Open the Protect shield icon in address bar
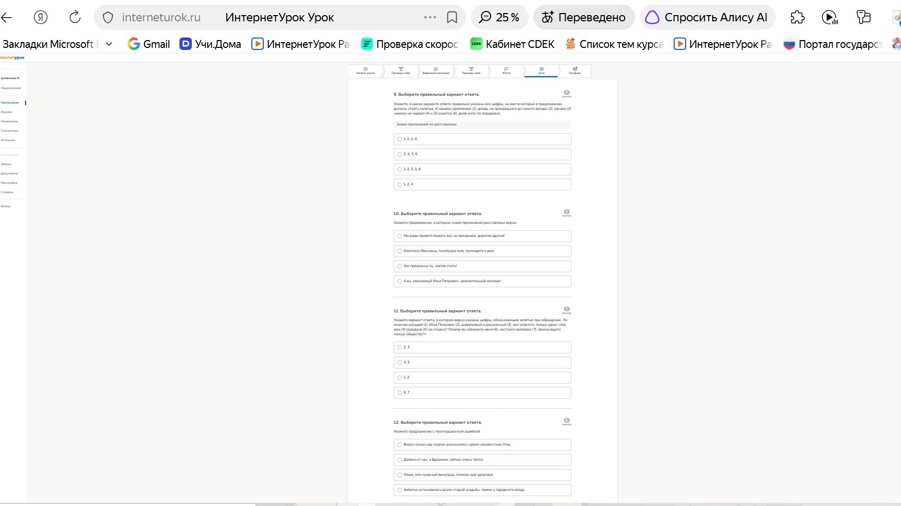901x506 pixels. [x=108, y=18]
